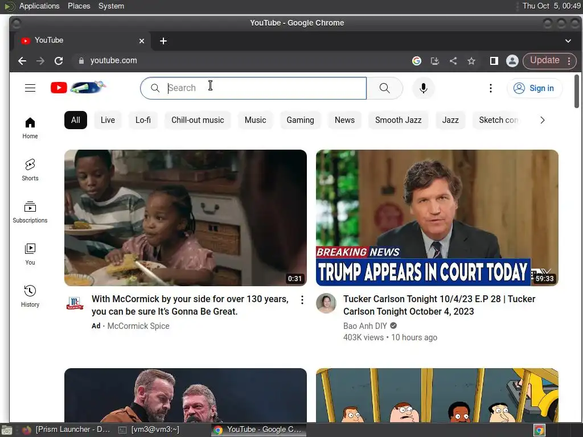Click the Trump Appears in Court thumbnail
The width and height of the screenshot is (583, 437).
pyautogui.click(x=437, y=218)
